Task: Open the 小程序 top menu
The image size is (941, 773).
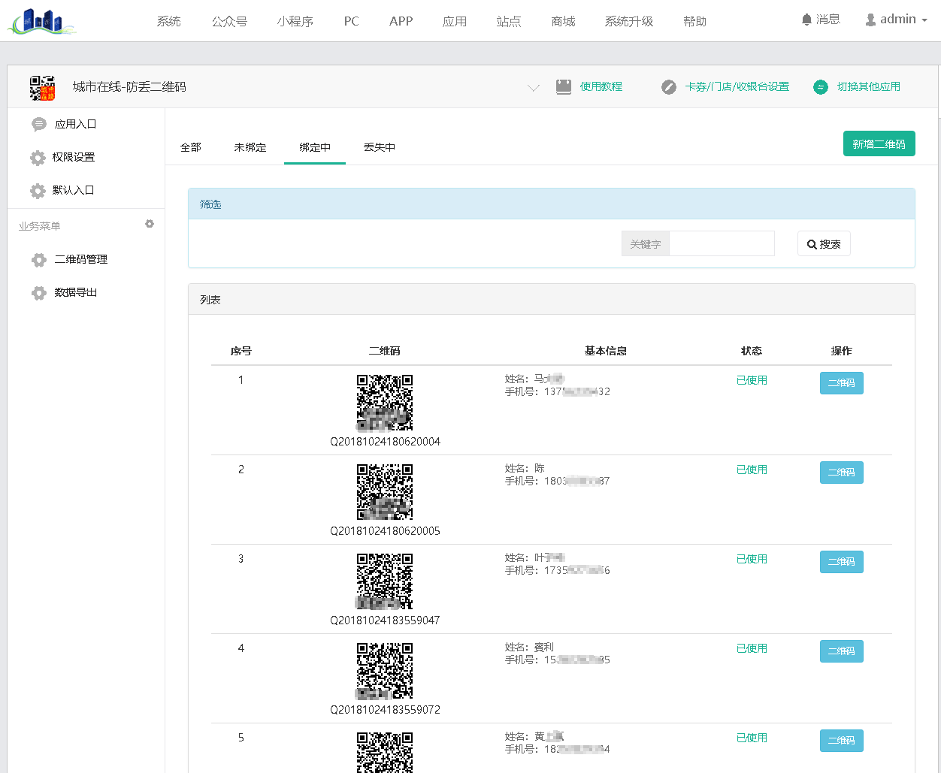Action: 295,21
